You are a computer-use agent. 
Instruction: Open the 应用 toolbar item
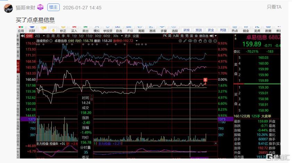click(x=21, y=29)
